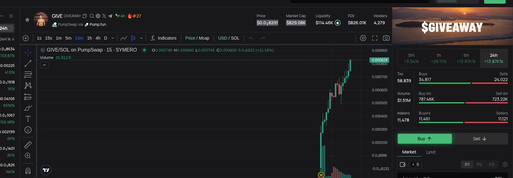Viewport: 513px width, 178px height.
Task: Open the Telegram link icon
Action: point(111,16)
